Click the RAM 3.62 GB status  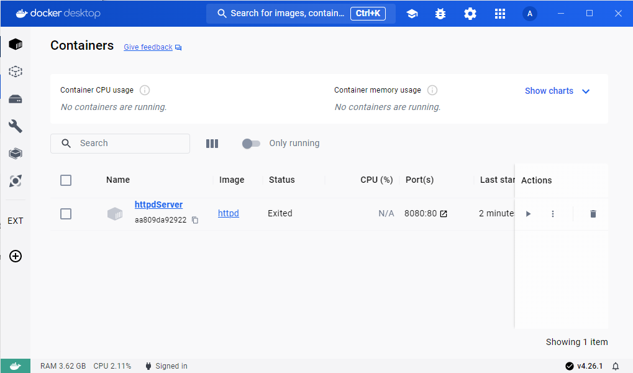click(x=63, y=366)
